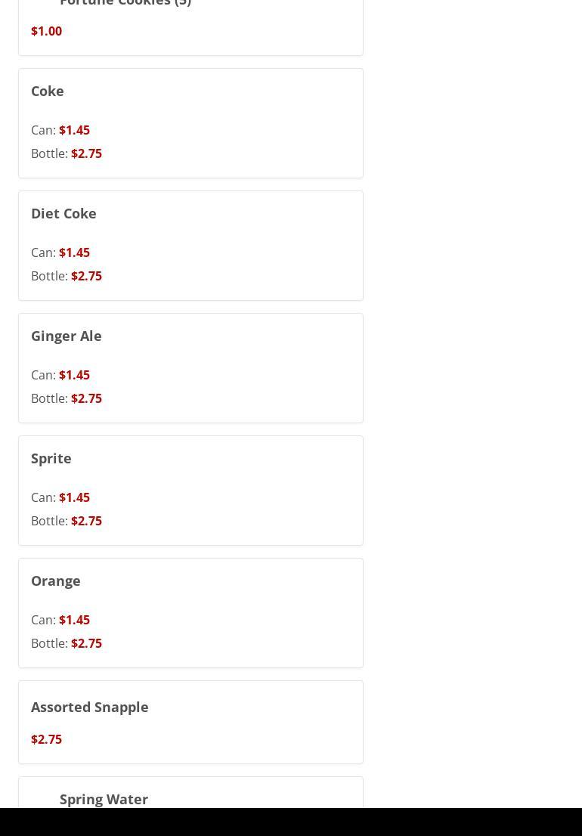
Task: Select the Coke menu item
Action: pyautogui.click(x=48, y=91)
